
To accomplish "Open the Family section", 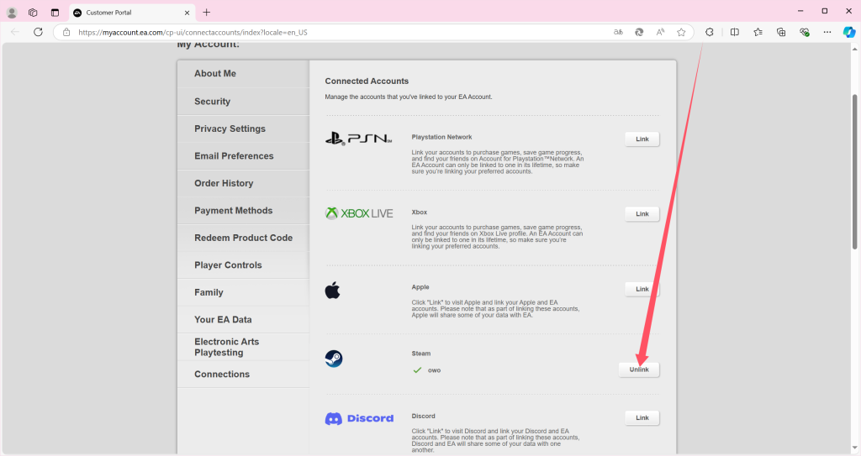I will pos(243,292).
